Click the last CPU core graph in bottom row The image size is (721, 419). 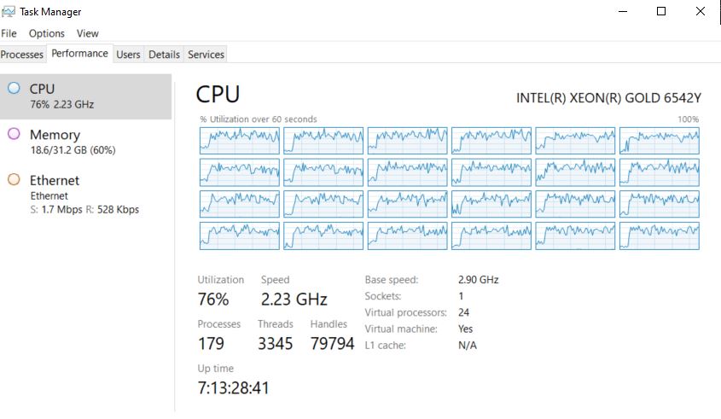click(659, 236)
